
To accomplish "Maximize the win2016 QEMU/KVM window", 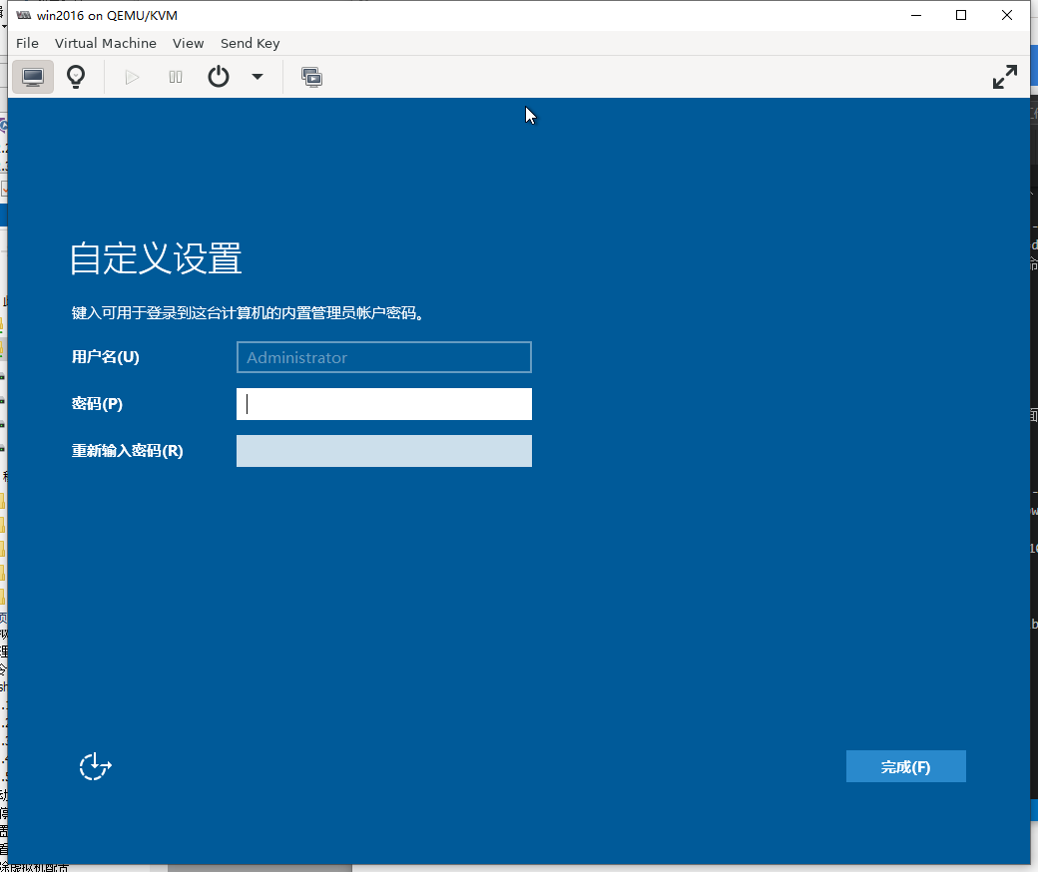I will pyautogui.click(x=961, y=15).
